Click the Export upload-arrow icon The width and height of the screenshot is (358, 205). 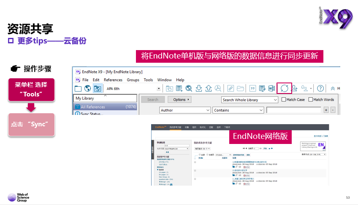point(209,88)
